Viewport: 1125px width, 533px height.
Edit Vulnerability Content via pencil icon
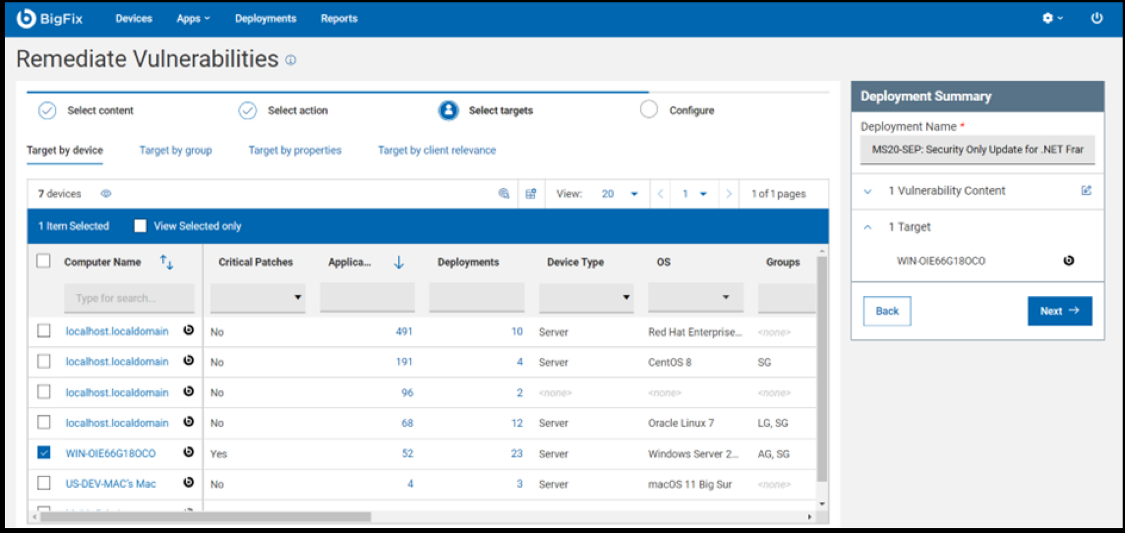(x=1086, y=190)
